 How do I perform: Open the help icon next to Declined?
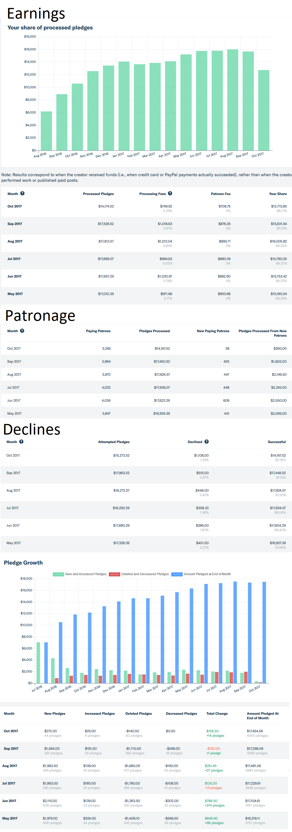pos(207,441)
